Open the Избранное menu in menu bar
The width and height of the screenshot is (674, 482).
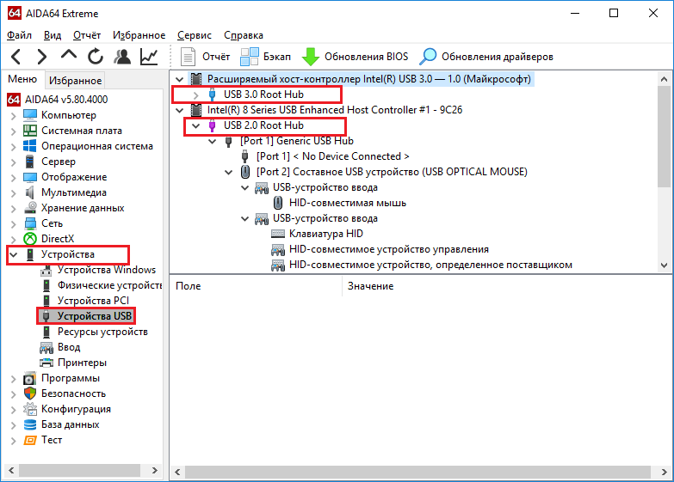coord(139,35)
